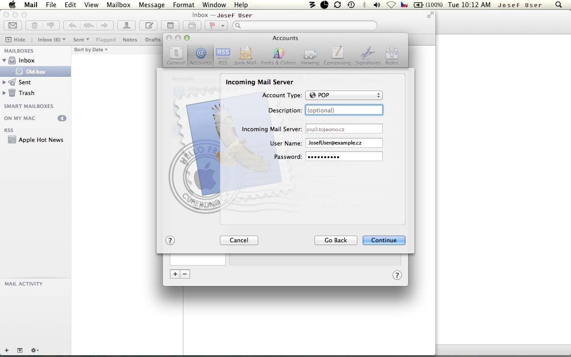This screenshot has height=357, width=571.
Task: Click the Hide mailbox list button
Action: coord(16,40)
